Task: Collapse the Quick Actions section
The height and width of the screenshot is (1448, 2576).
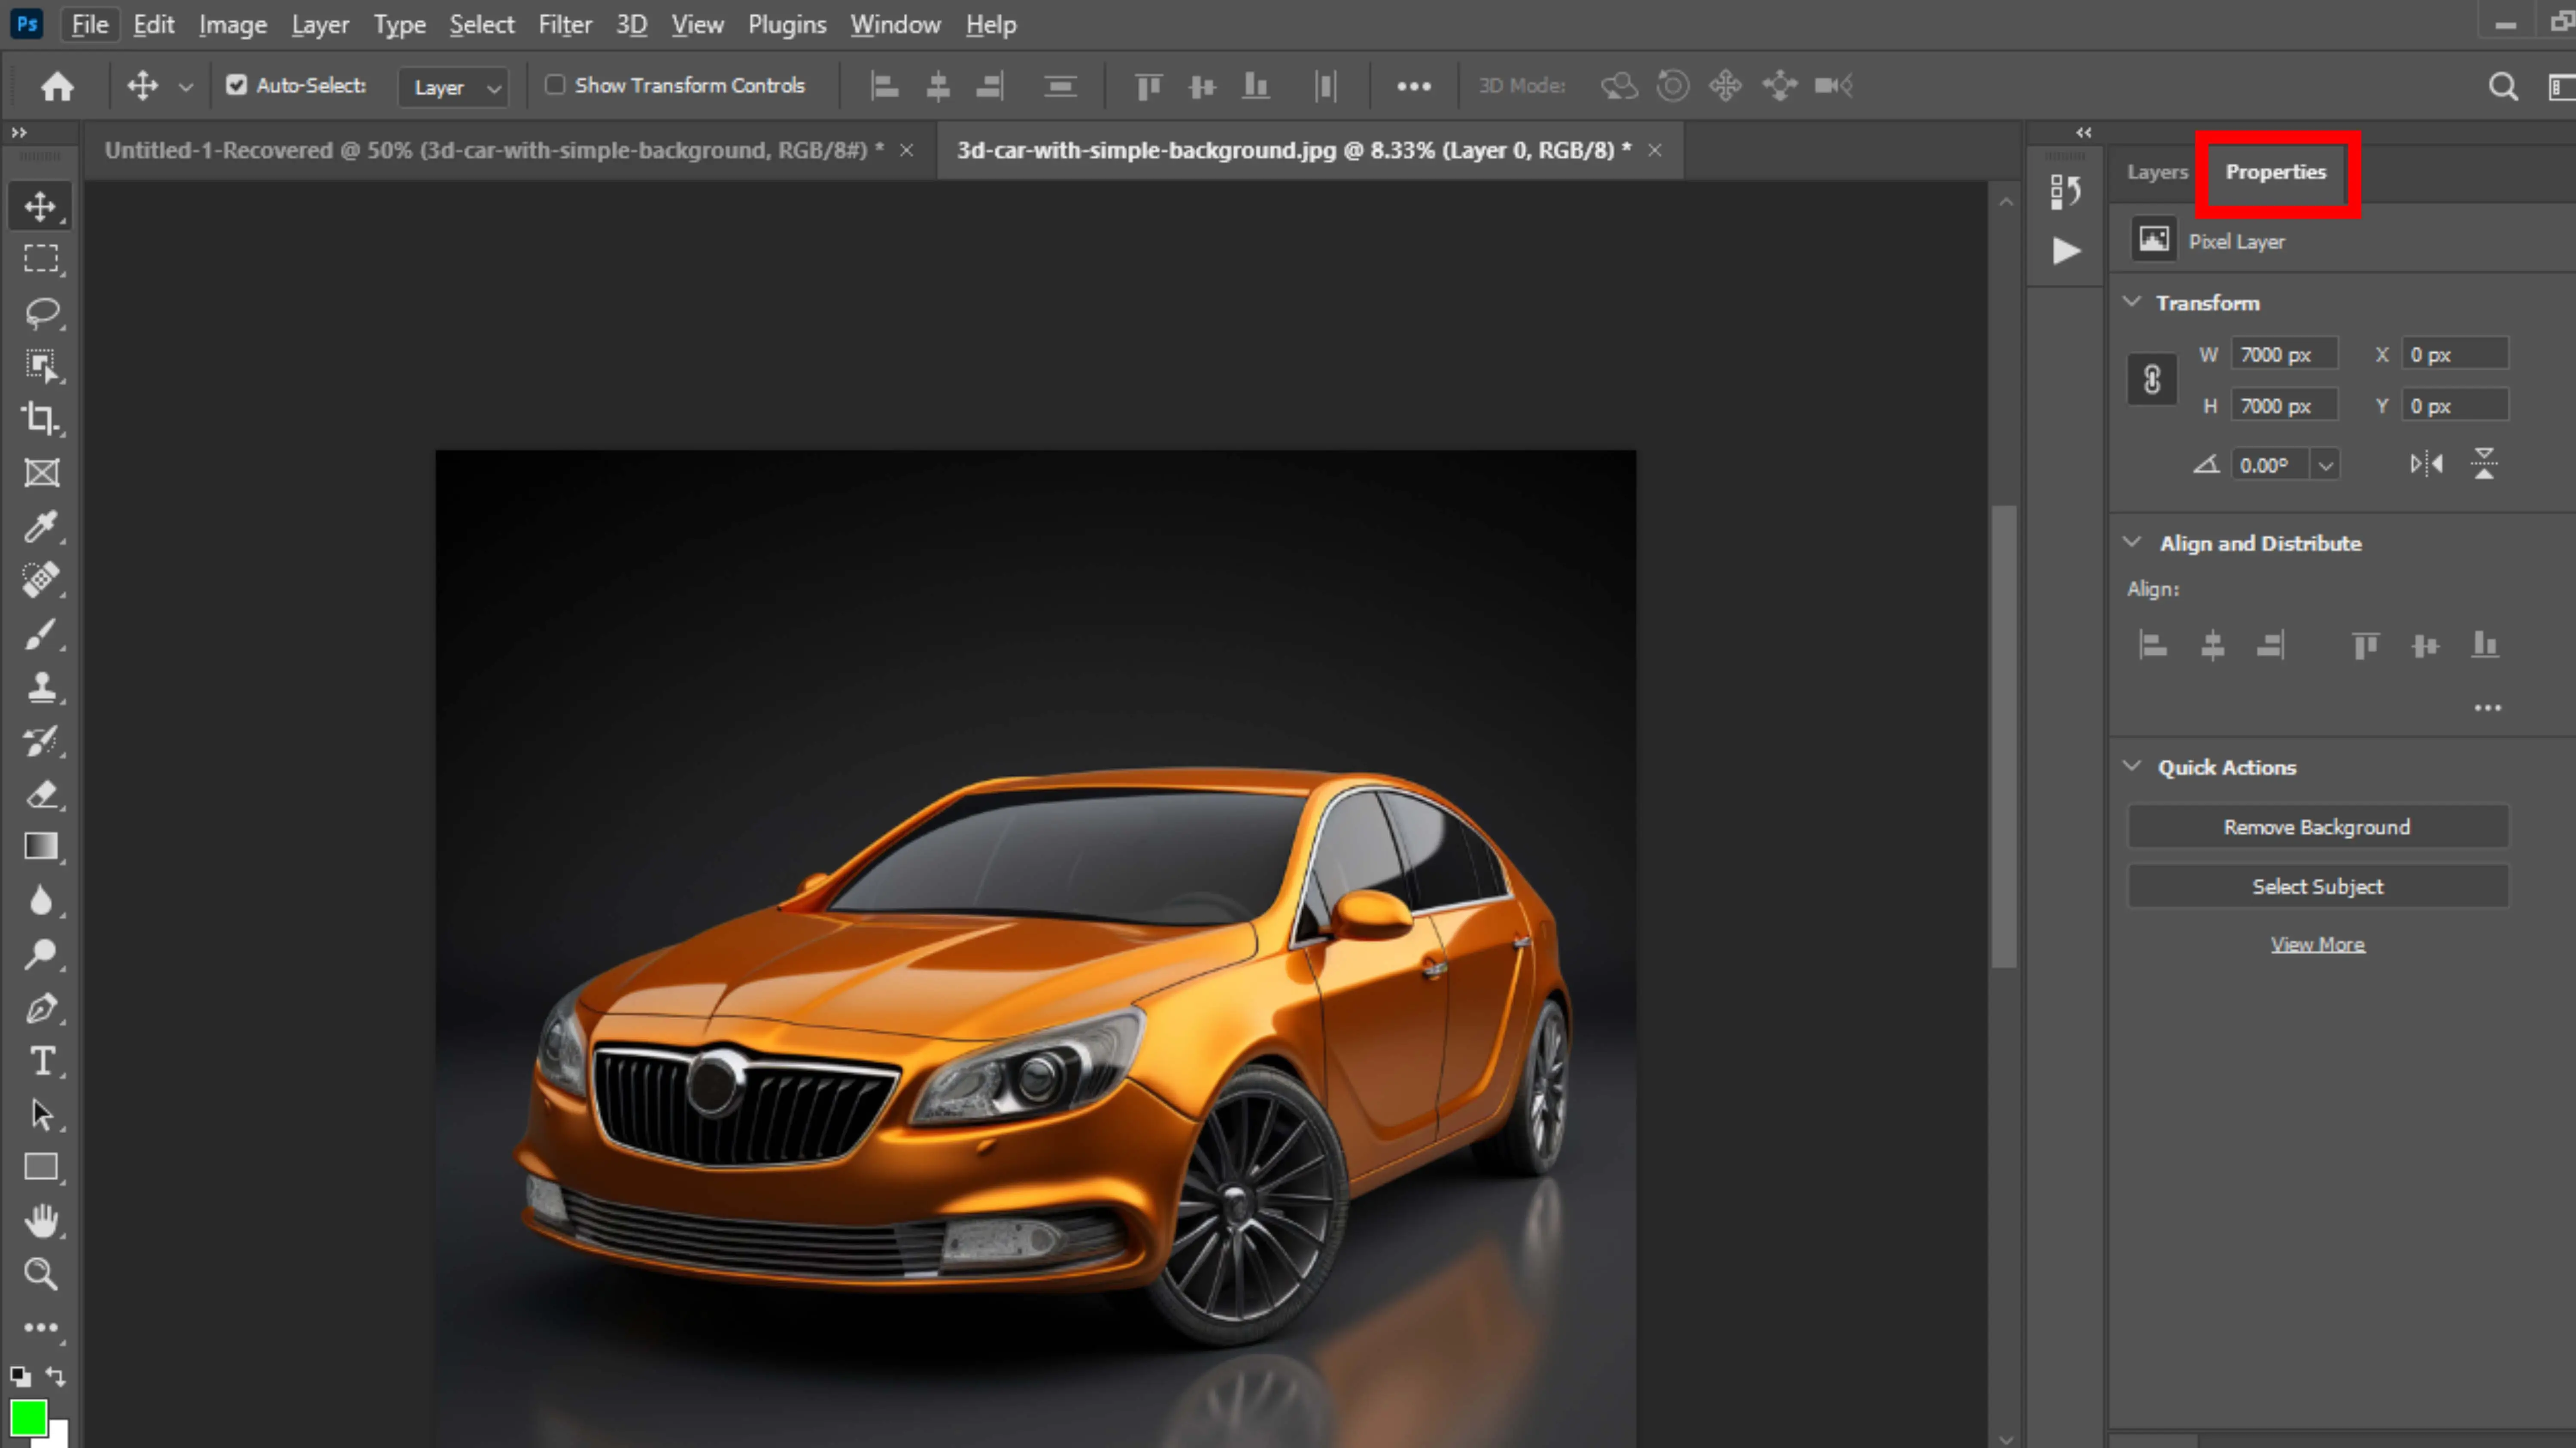Action: click(2131, 766)
